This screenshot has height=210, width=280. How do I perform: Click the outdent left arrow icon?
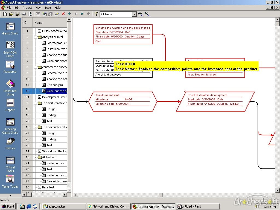82,14
